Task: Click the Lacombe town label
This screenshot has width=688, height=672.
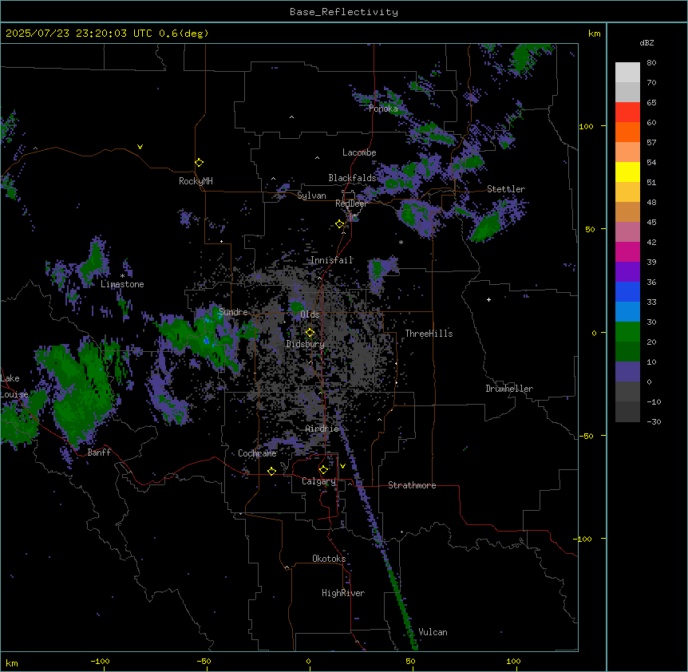Action: [359, 152]
